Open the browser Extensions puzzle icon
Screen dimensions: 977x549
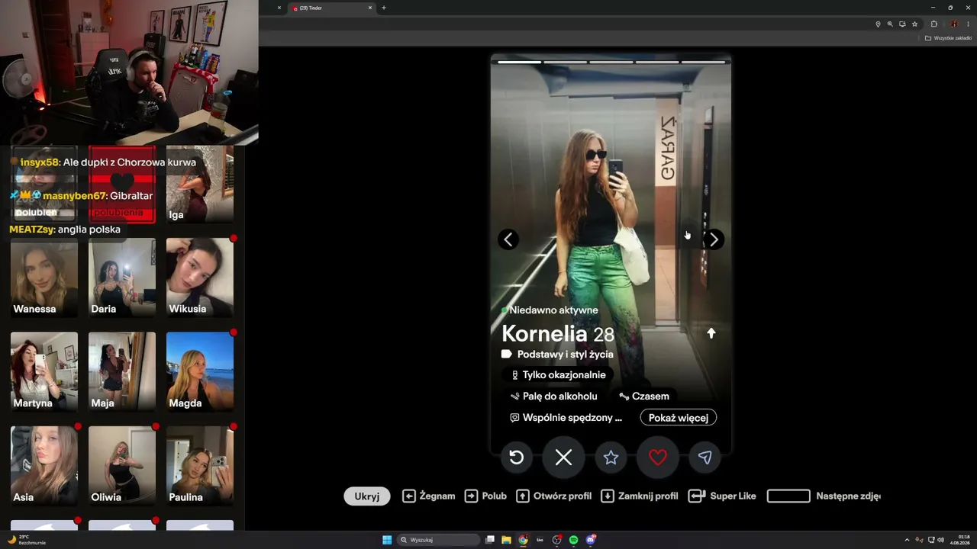tap(933, 24)
